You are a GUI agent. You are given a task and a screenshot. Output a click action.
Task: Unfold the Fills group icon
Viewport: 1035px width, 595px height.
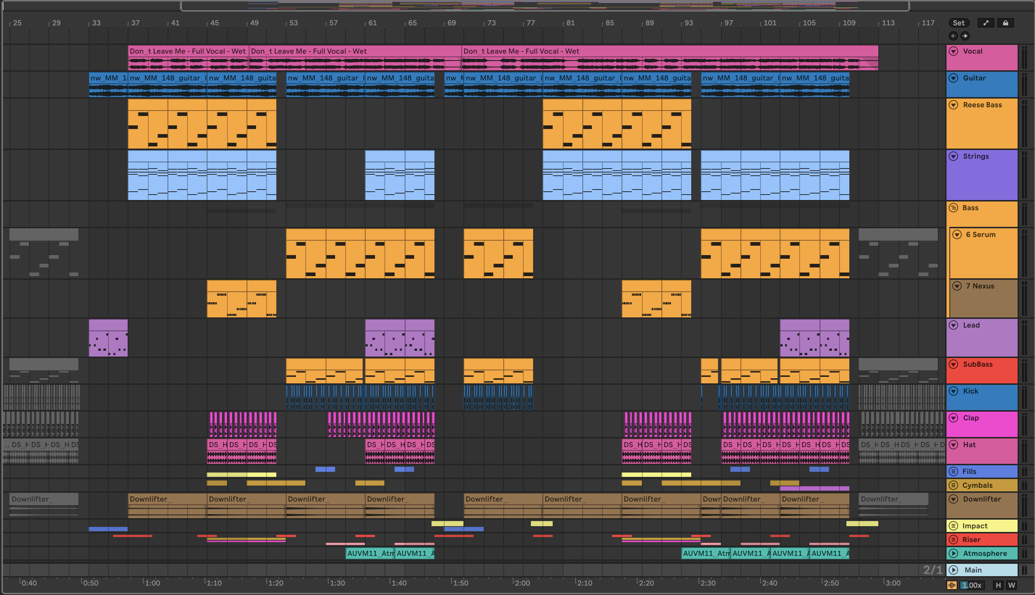[x=953, y=471]
